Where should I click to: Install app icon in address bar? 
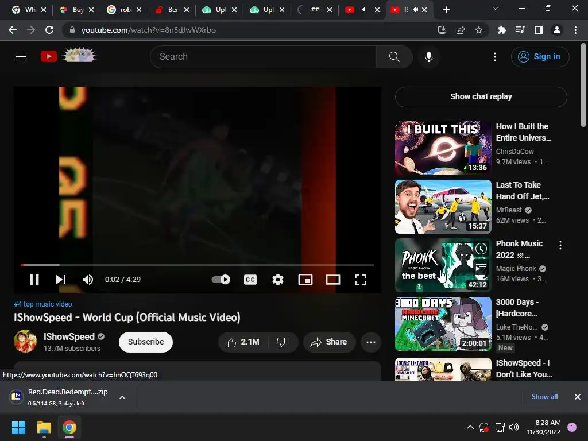[442, 30]
